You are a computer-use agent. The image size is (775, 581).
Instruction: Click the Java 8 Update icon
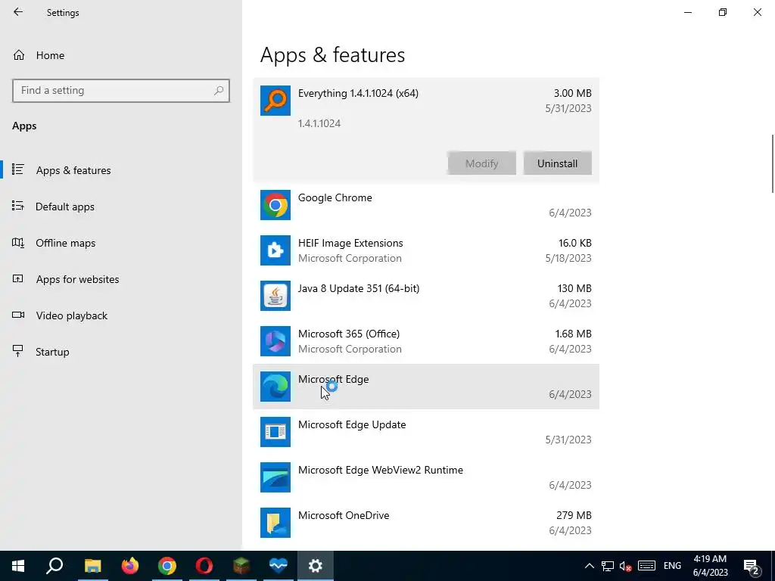point(275,296)
